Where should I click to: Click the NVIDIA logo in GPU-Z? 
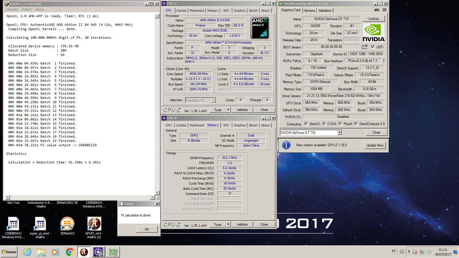coord(373,33)
